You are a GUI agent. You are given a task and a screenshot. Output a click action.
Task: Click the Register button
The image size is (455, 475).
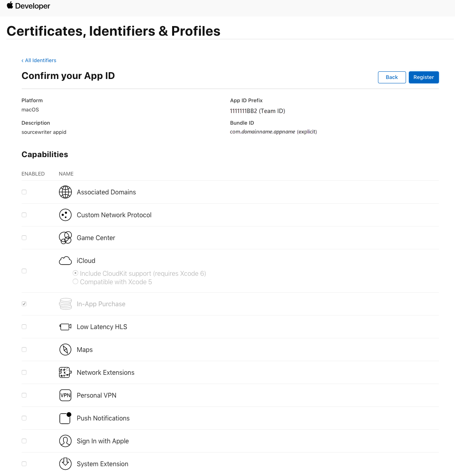[423, 77]
